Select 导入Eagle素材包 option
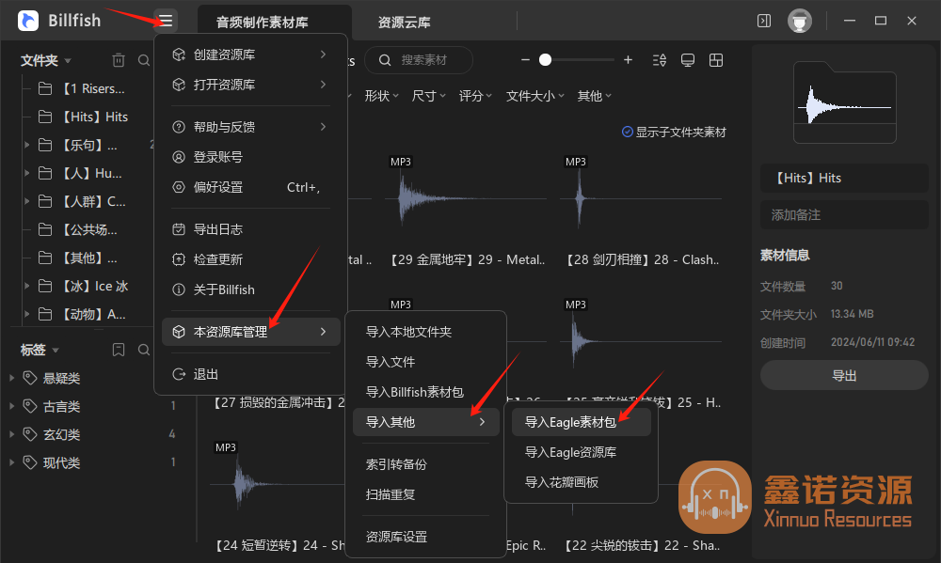Screen dimensions: 941x563 point(581,422)
